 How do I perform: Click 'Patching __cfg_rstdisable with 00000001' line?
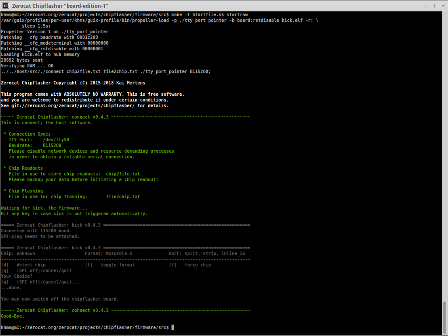pyautogui.click(x=52, y=49)
